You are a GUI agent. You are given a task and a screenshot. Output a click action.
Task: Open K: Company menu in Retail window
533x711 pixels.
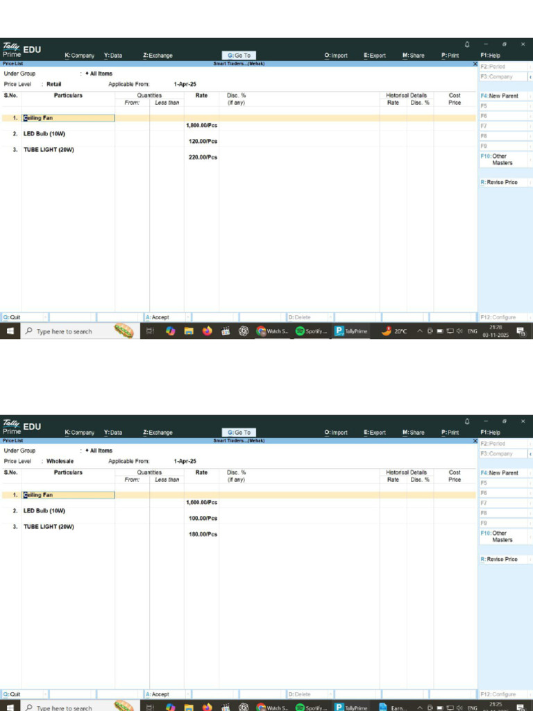point(79,56)
